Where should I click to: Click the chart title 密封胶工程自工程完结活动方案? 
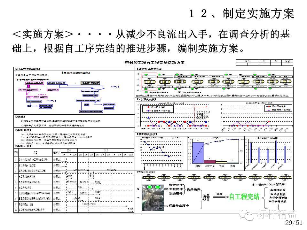(155, 63)
